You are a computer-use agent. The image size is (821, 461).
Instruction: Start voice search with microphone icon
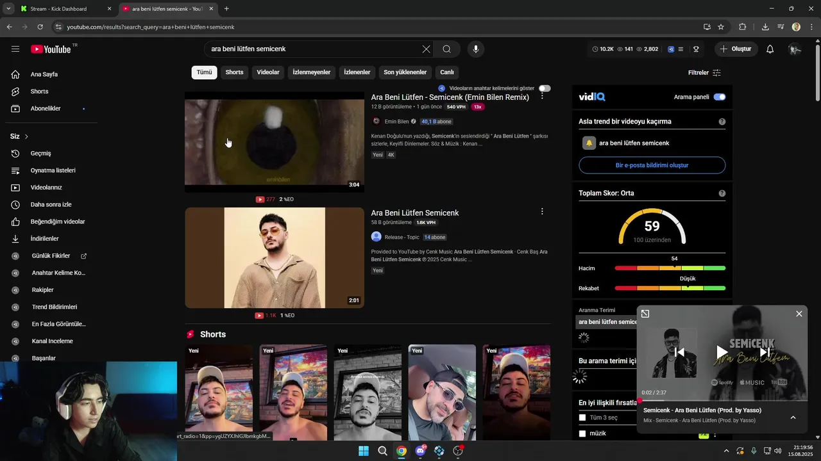(475, 49)
